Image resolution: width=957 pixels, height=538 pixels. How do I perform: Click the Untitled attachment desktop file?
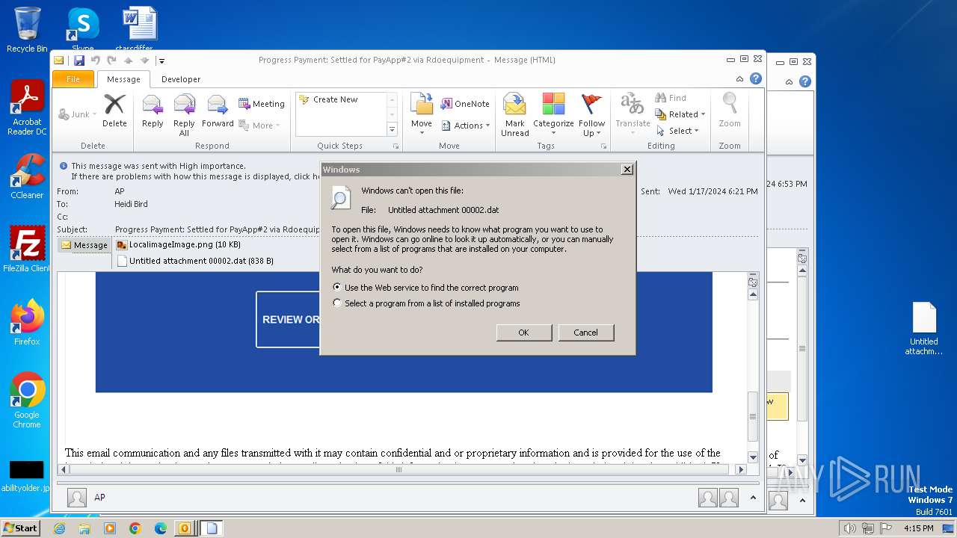click(924, 329)
